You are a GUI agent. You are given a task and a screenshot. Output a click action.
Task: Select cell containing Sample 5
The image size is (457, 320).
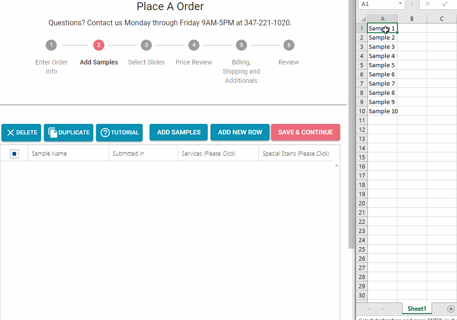(382, 65)
